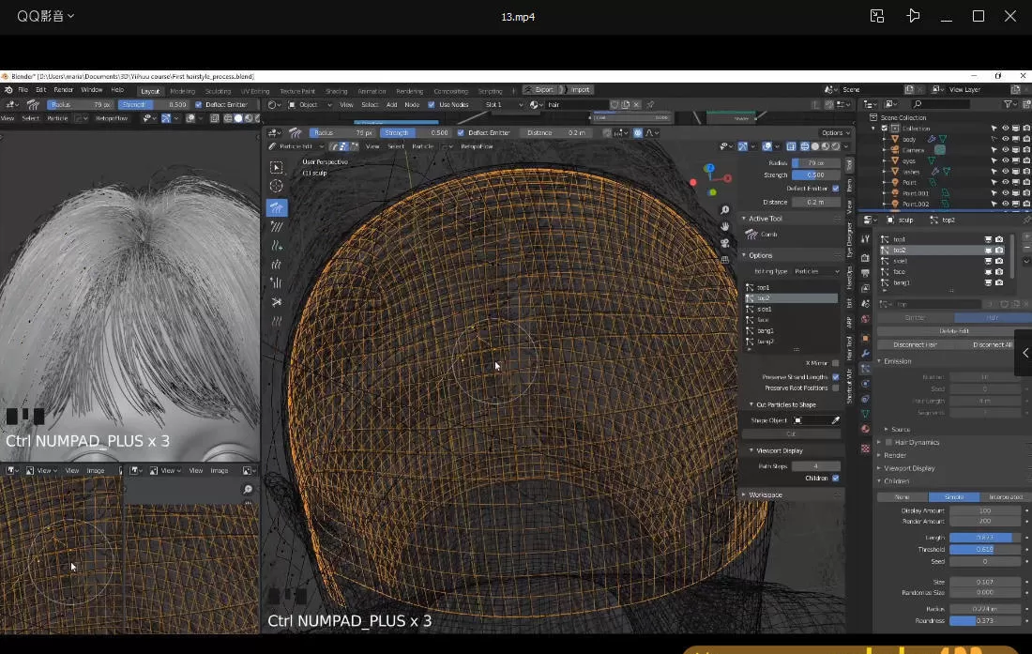Image resolution: width=1032 pixels, height=654 pixels.
Task: Activate the Tweak select tool icon
Action: 277,168
